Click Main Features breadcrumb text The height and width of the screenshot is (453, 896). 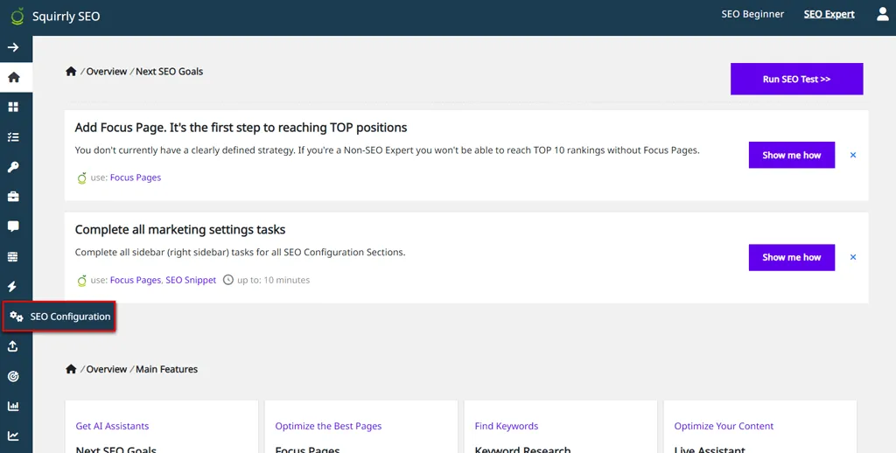166,369
